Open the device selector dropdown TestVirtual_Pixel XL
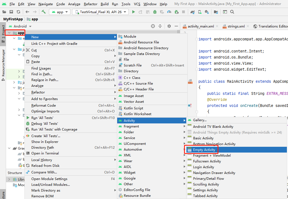 click(x=100, y=12)
